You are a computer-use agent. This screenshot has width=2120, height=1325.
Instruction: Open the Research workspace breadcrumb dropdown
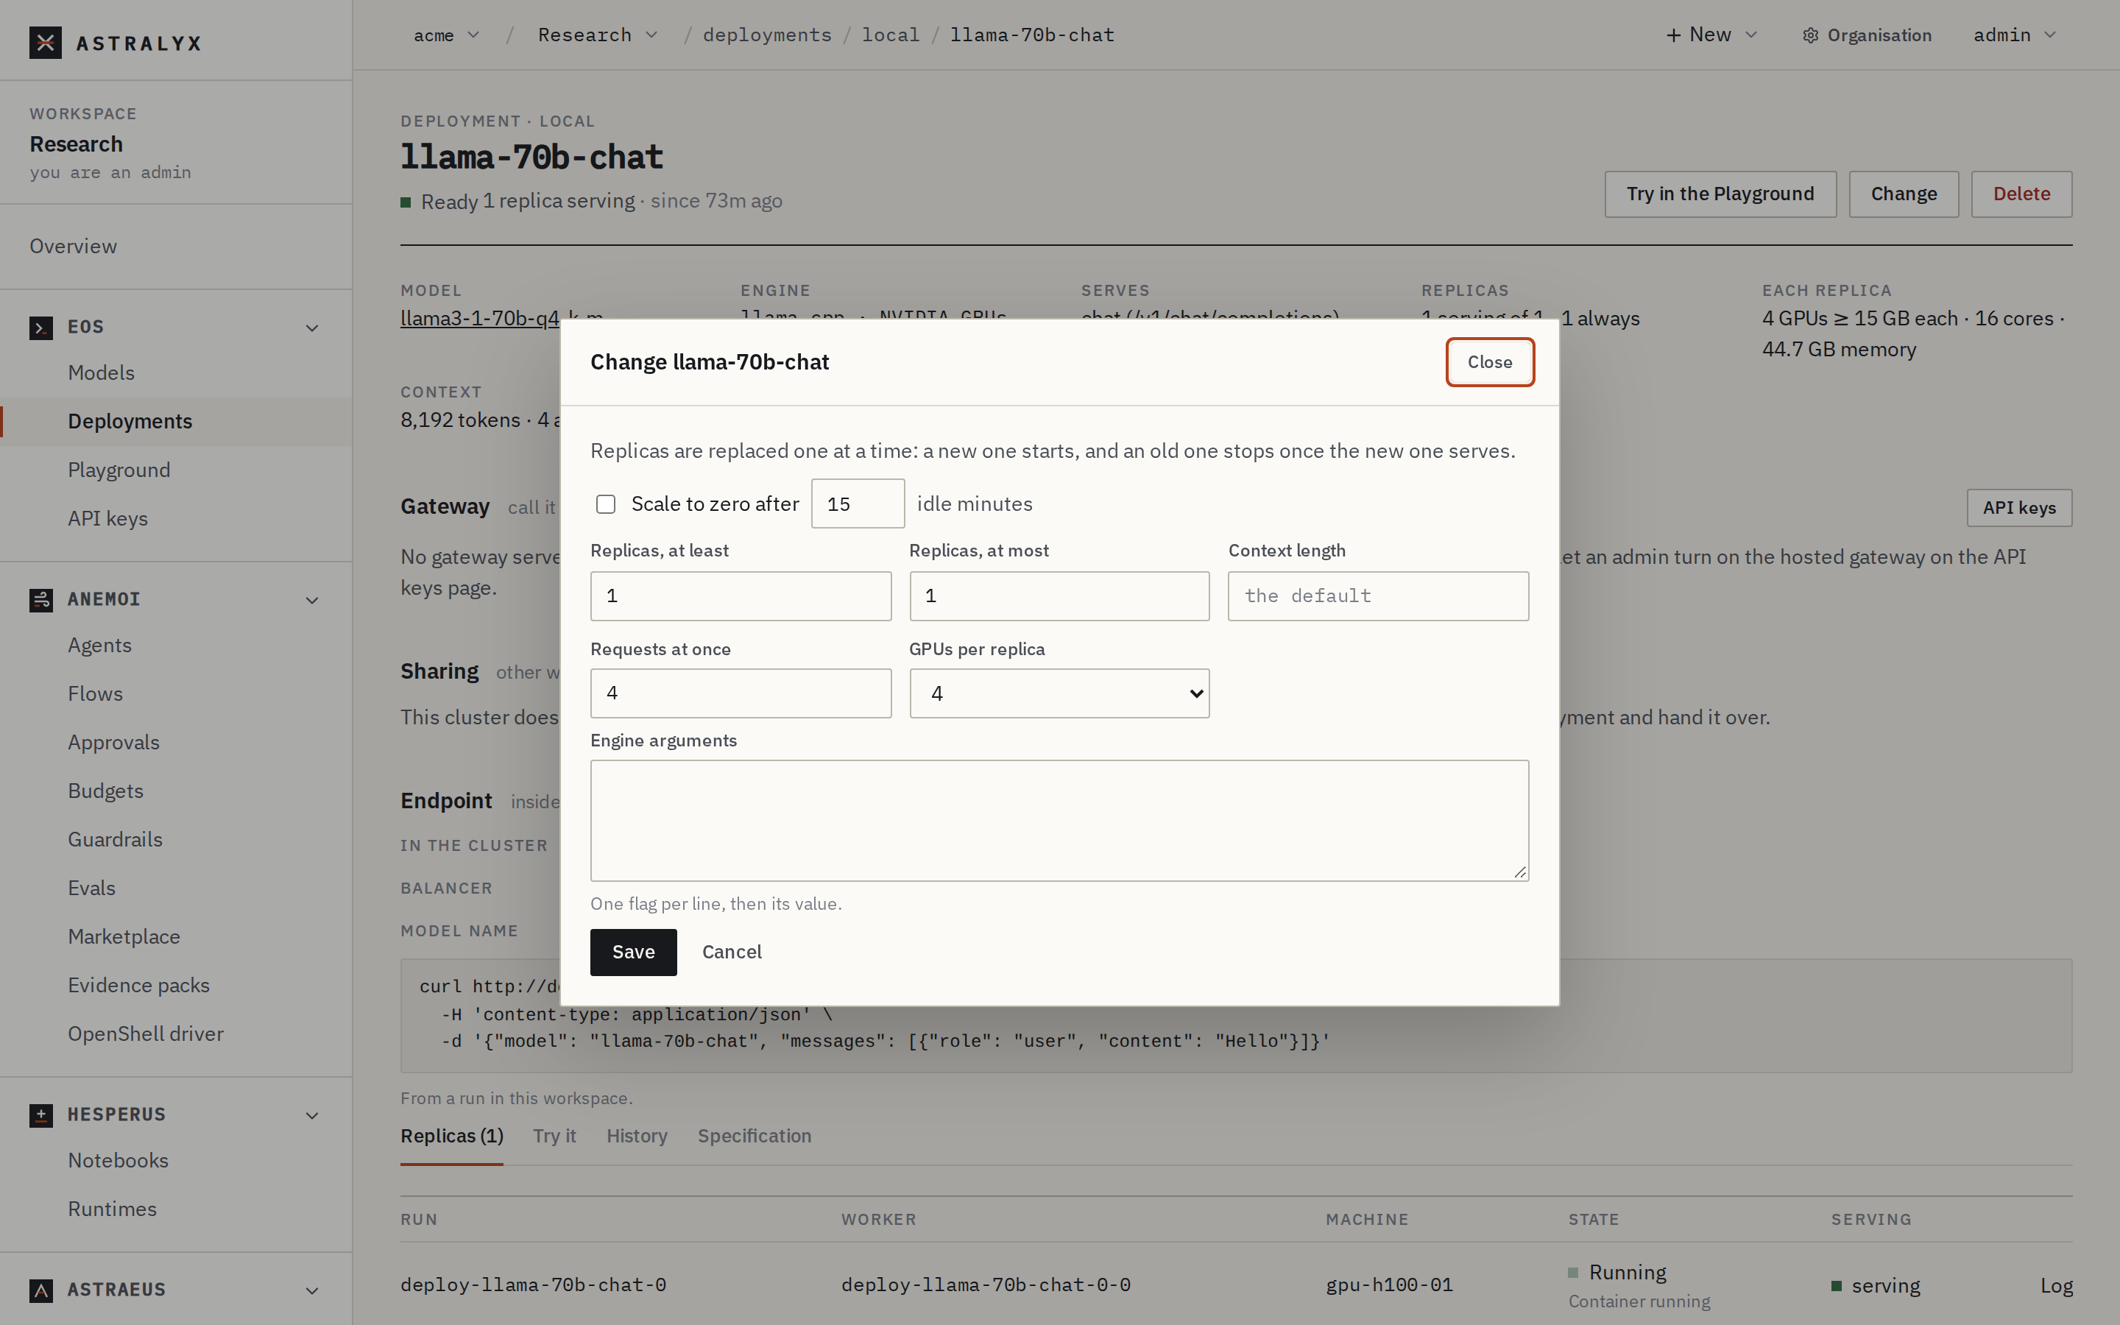coord(598,35)
